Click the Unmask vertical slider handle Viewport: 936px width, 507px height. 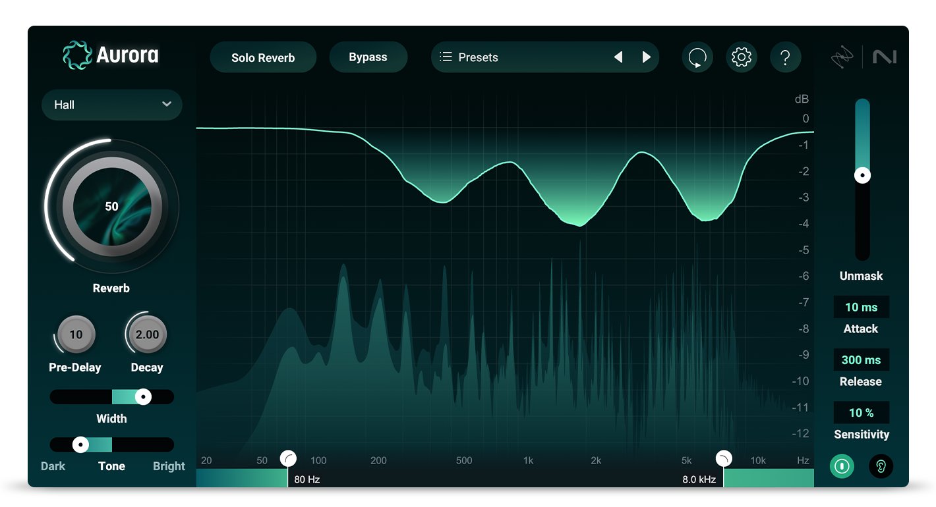point(862,175)
